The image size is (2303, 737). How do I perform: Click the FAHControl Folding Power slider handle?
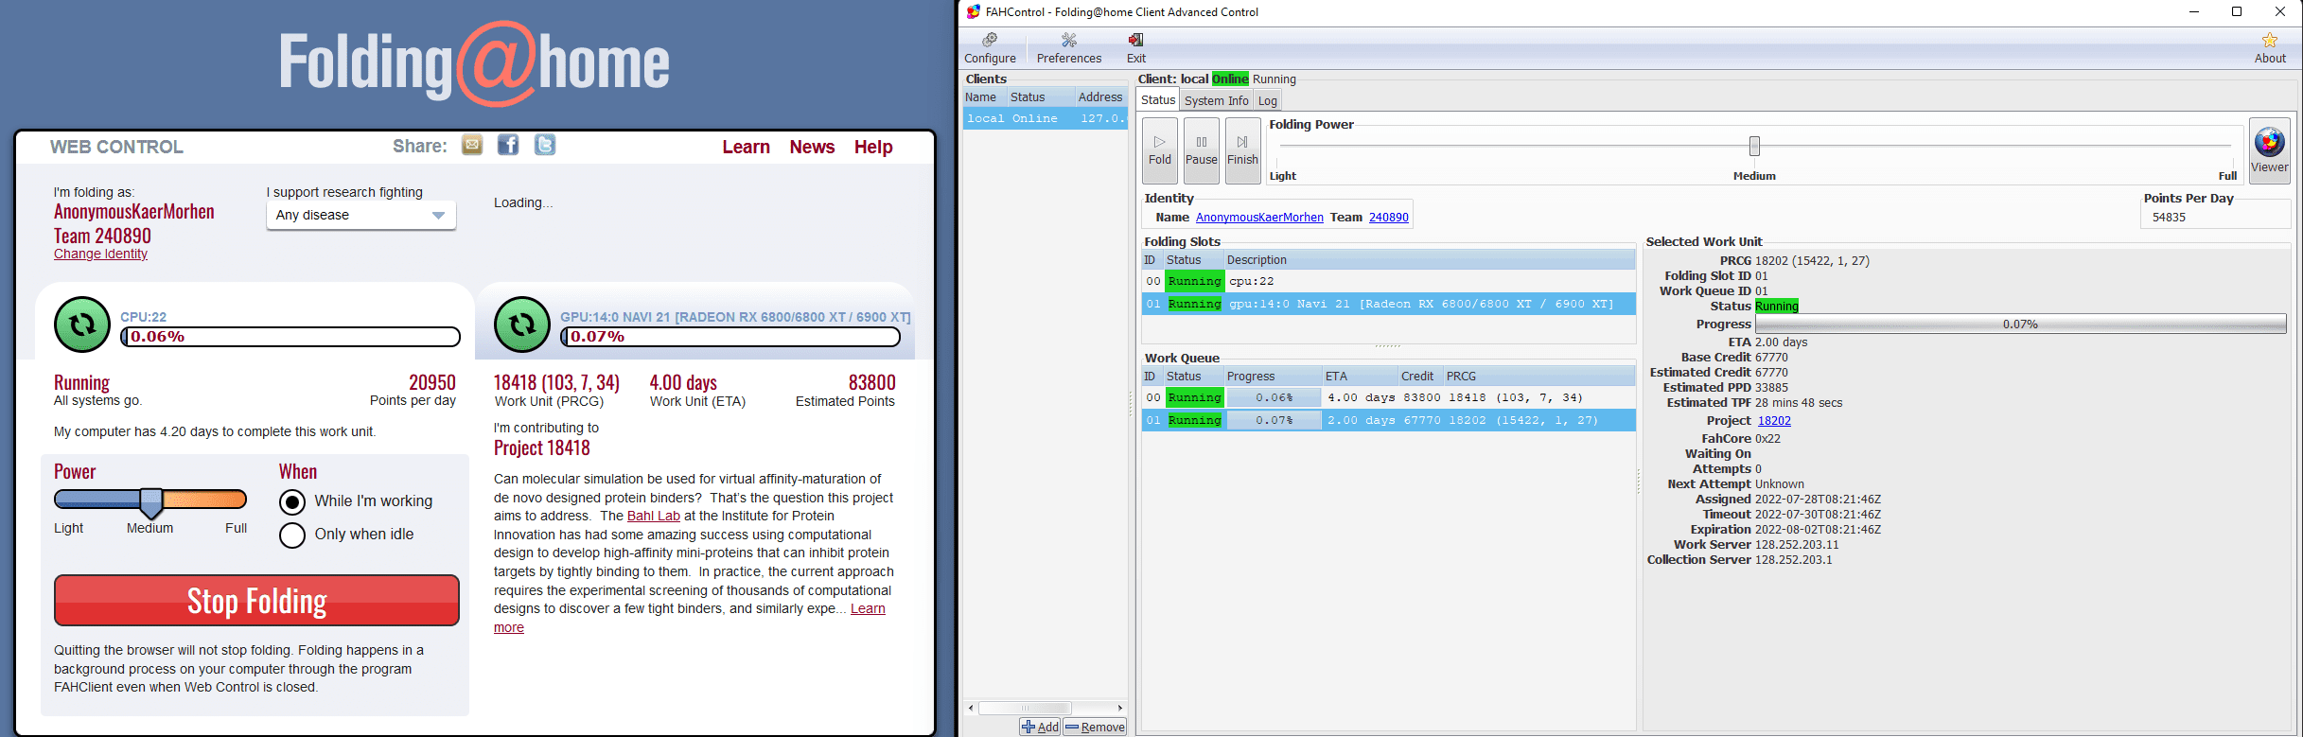1754,146
